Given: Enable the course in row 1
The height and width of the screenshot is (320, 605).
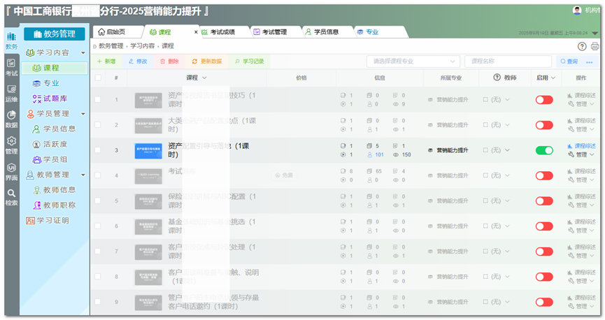Looking at the screenshot, I should click(544, 100).
